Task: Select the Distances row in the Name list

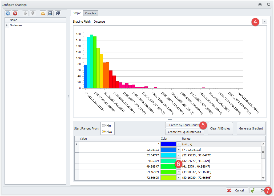Action: [x=16, y=26]
